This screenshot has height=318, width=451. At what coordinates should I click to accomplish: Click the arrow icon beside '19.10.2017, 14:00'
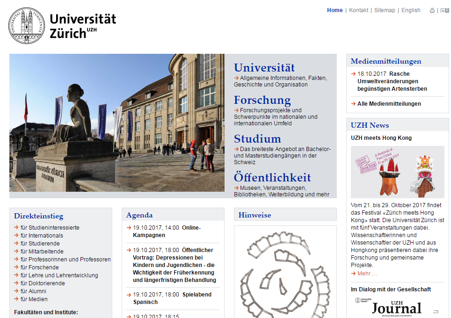tap(129, 228)
